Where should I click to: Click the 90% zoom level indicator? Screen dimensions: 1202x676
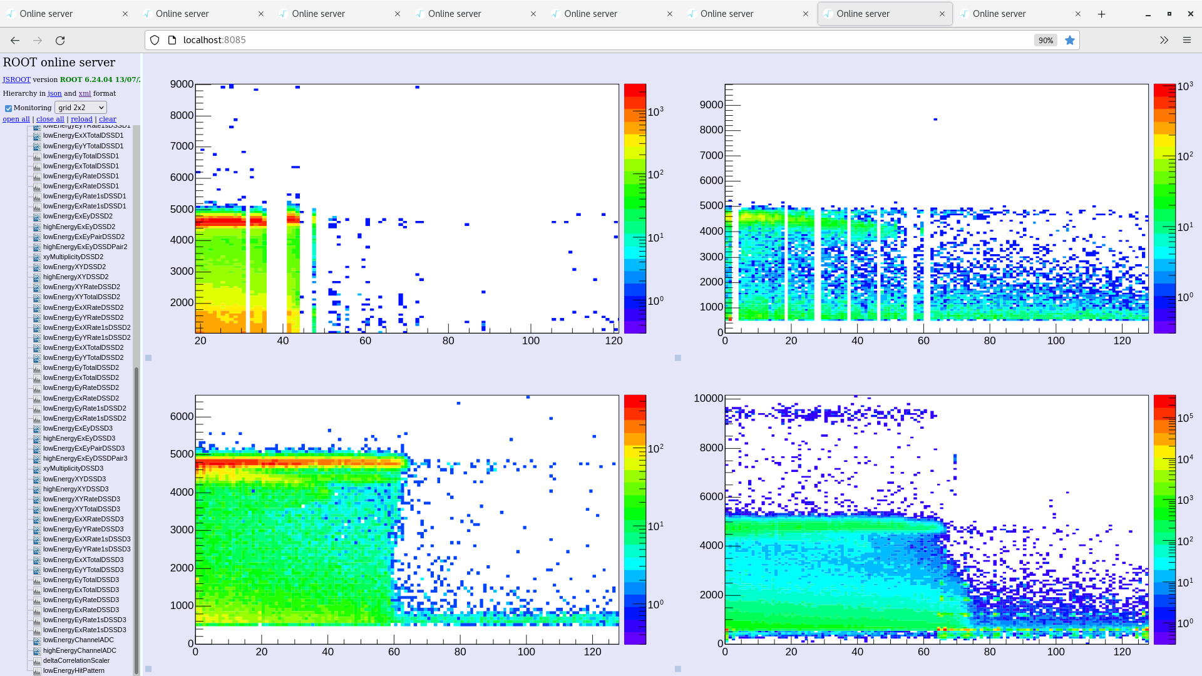(1045, 41)
